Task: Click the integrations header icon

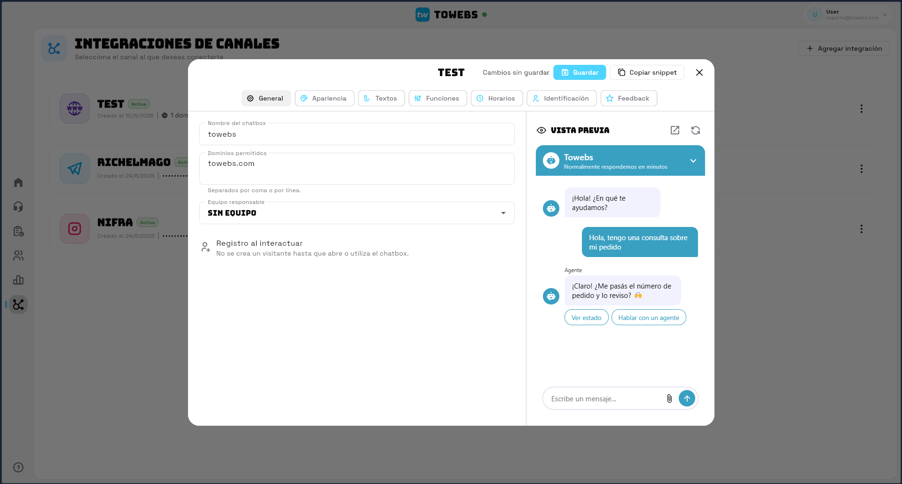Action: tap(54, 48)
